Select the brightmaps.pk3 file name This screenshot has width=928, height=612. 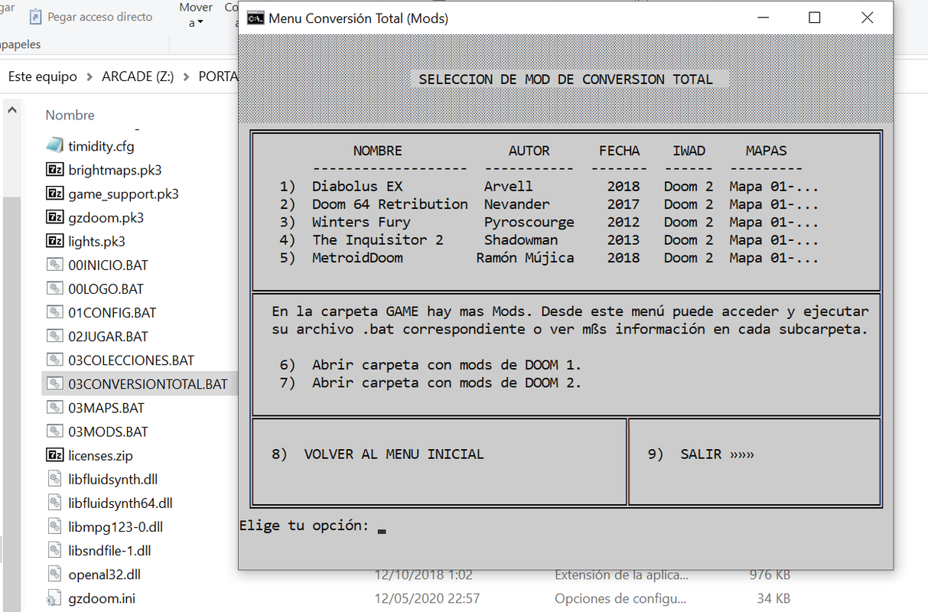click(115, 170)
